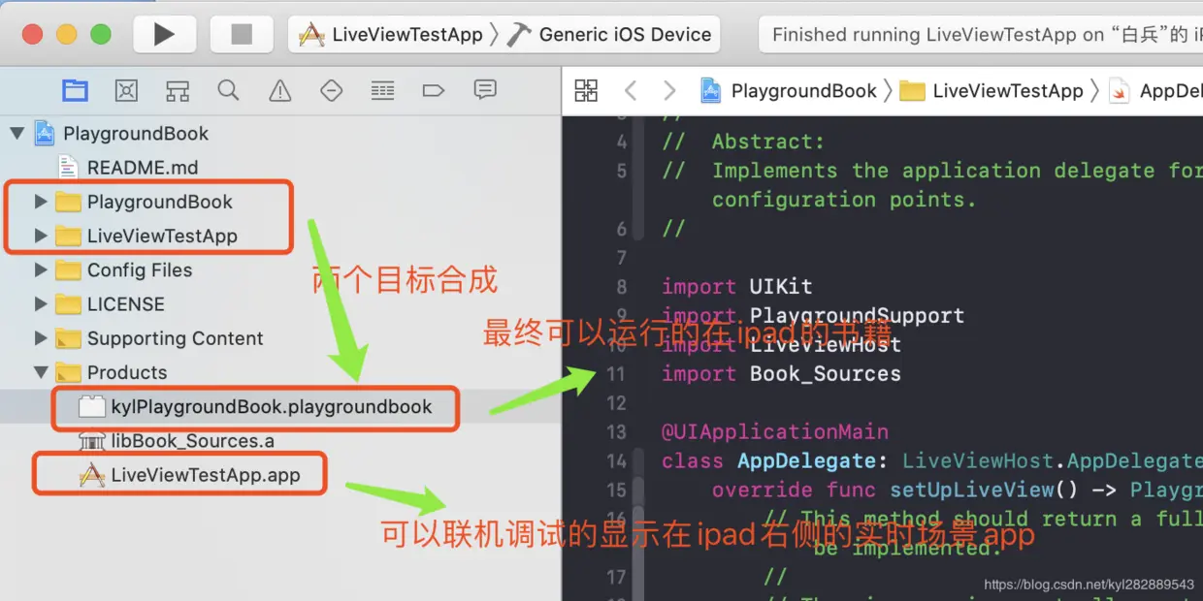Select the Supporting Content folder row
1203x601 pixels.
tap(175, 338)
